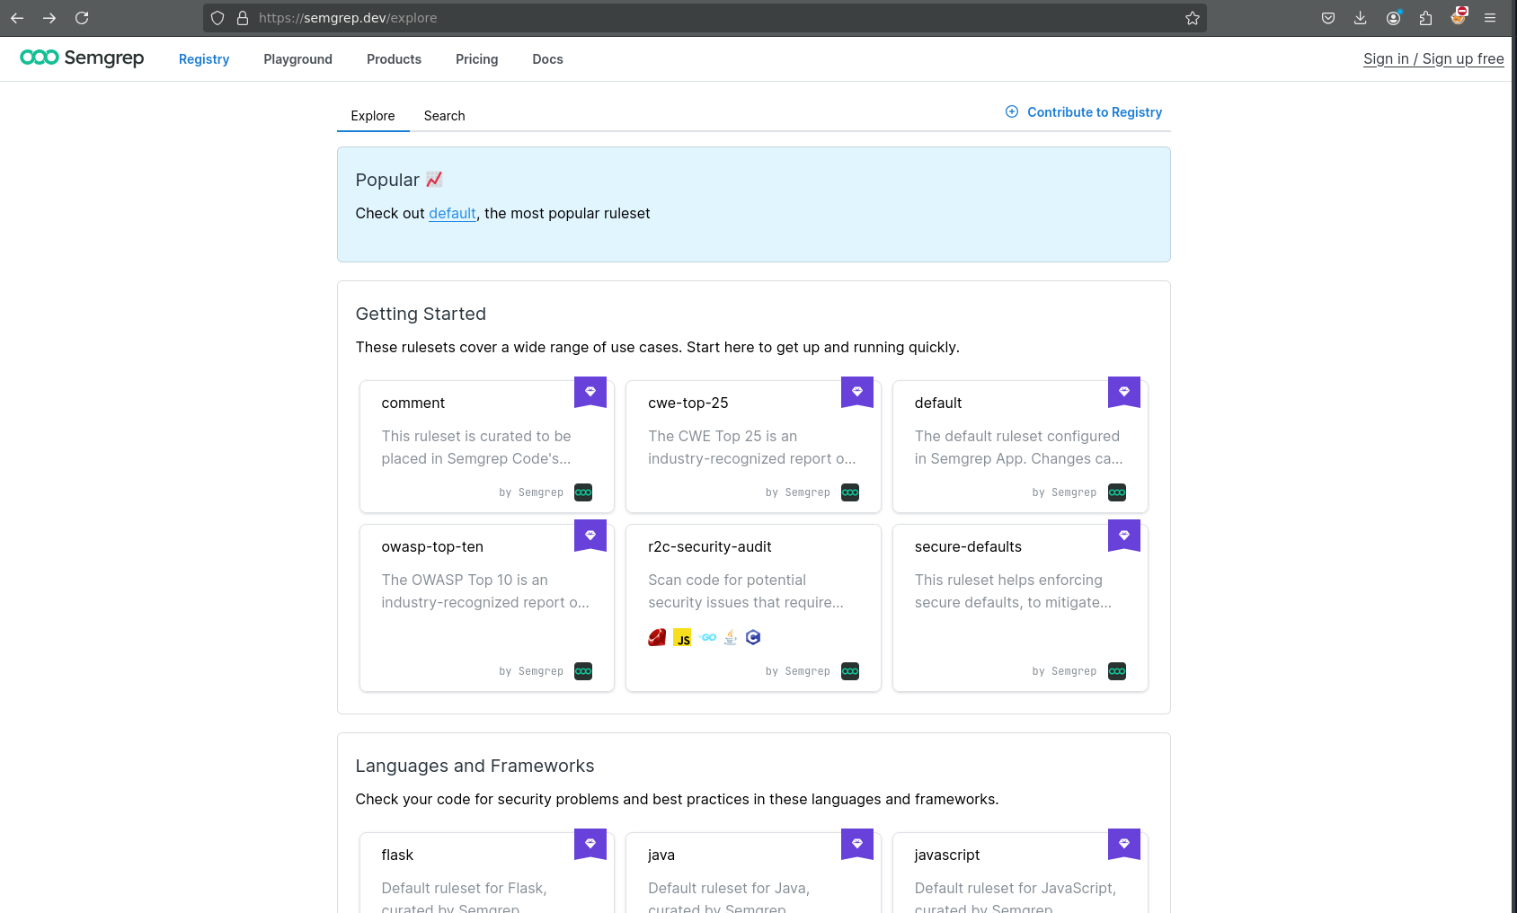Click the purple badge on secure-defaults card
The image size is (1517, 913).
[x=1124, y=536]
